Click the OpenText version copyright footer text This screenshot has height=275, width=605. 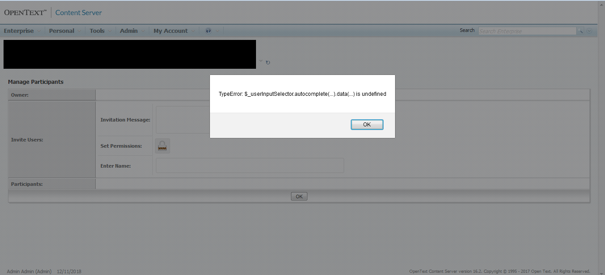point(500,271)
